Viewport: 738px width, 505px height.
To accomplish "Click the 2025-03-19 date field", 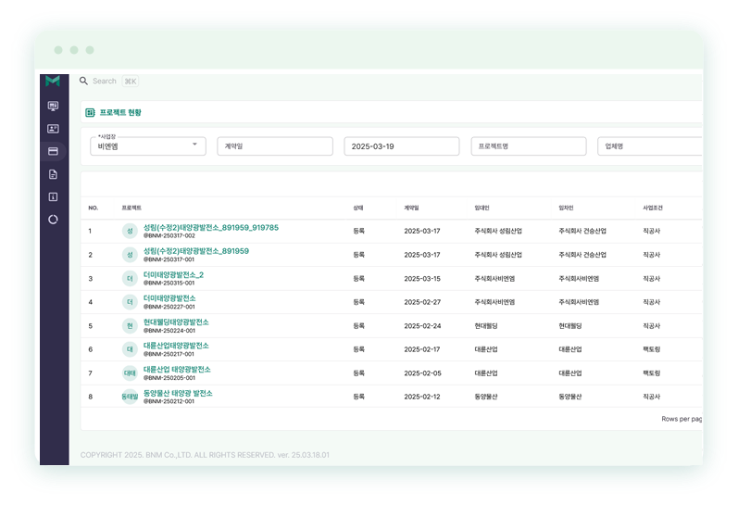I will [401, 146].
